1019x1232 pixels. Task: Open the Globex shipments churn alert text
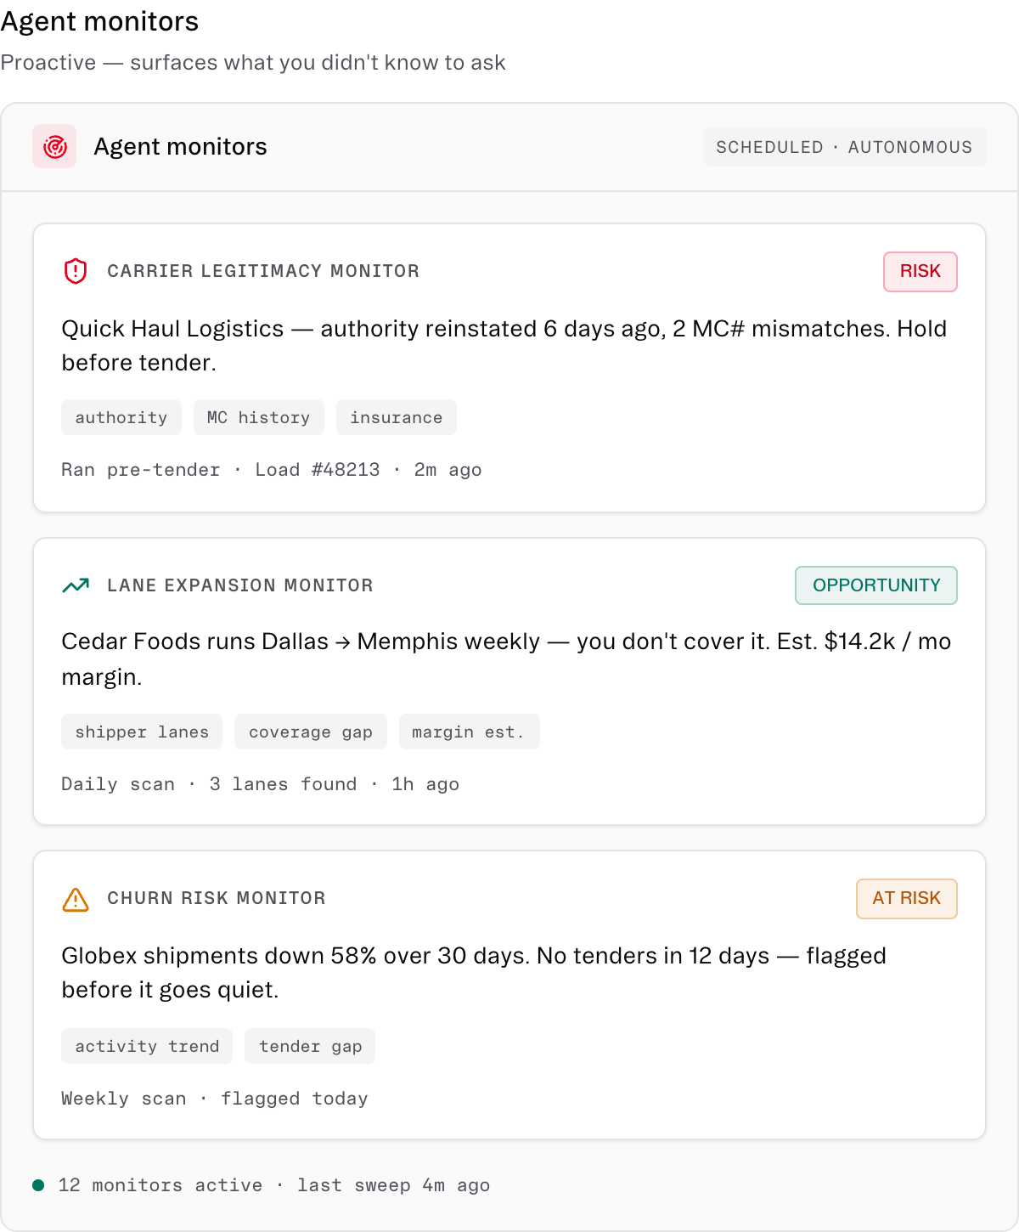(474, 973)
